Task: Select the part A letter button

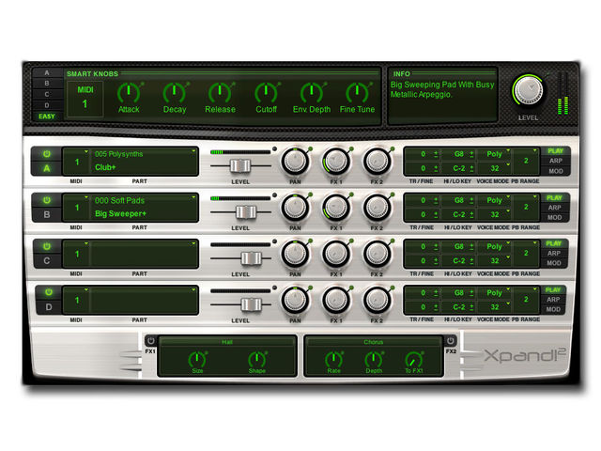Action: pyautogui.click(x=47, y=168)
